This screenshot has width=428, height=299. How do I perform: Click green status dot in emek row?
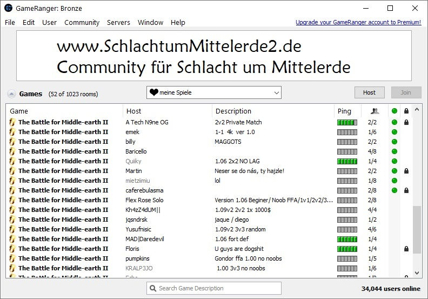click(x=394, y=132)
